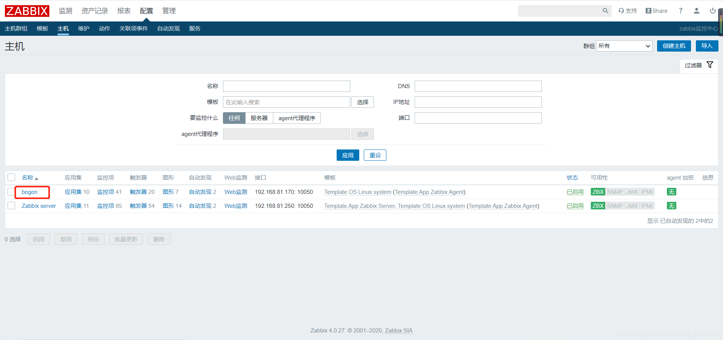Focus the top global search box

pyautogui.click(x=560, y=11)
